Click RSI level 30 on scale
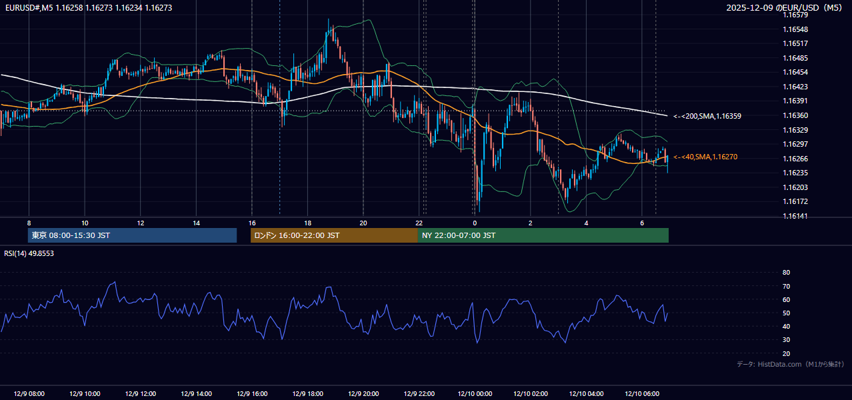Screen dimensions: 852x400 pos(787,340)
